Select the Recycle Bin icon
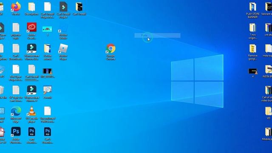 pyautogui.click(x=2, y=91)
